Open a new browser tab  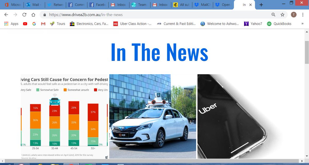261,5
